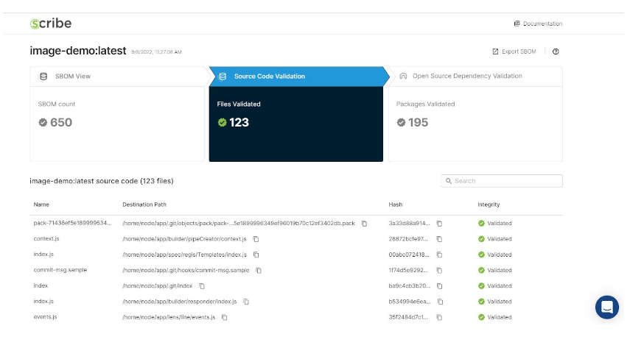Screen dimensions: 644x345
Task: Copy destination path of commit-msg.sample
Action: 259,270
